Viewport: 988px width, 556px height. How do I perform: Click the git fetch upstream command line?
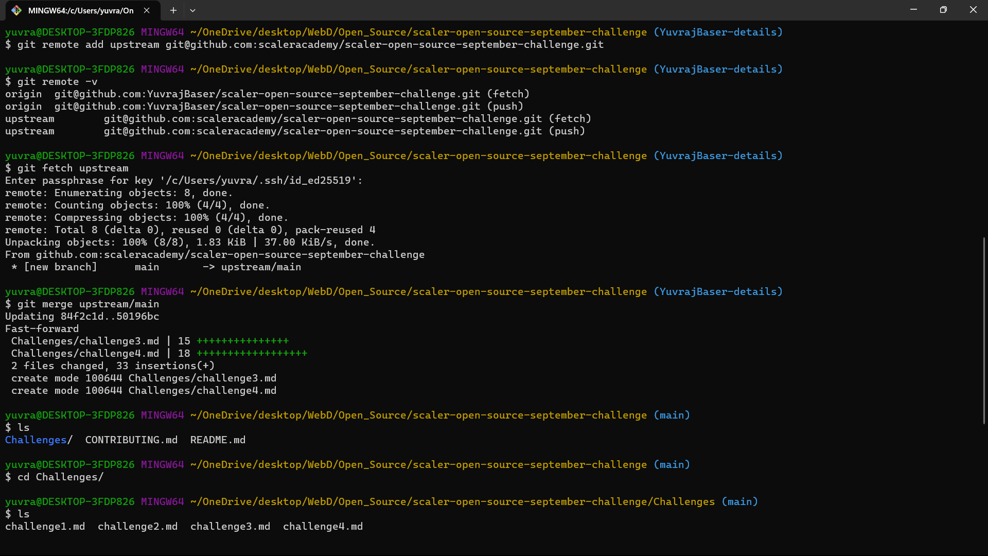coord(67,168)
